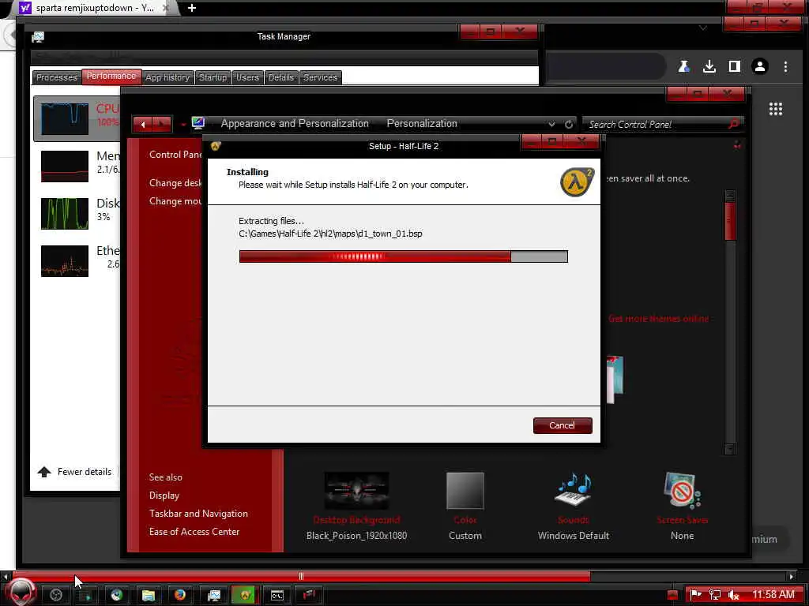Click the muted volume tray icon
809x606 pixels.
point(733,595)
